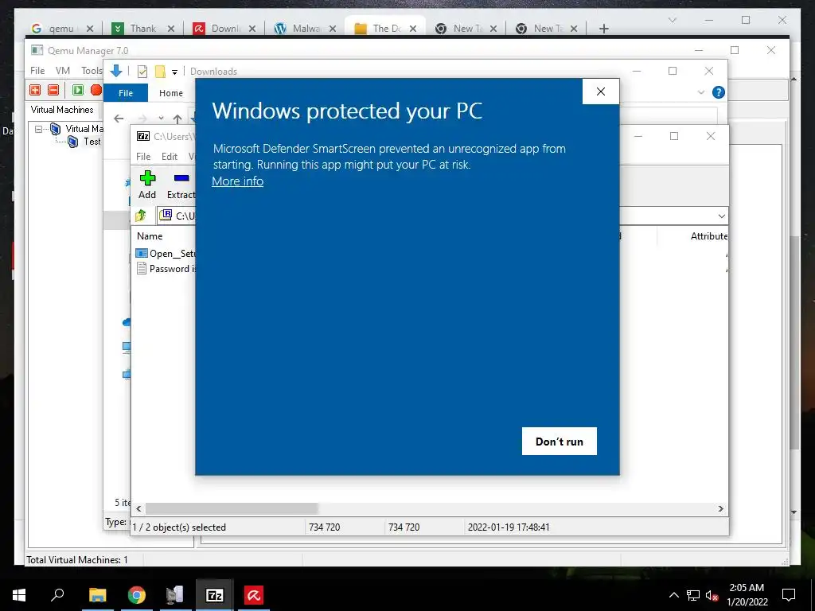Close the SmartScreen dialog with X
This screenshot has height=611, width=815.
click(x=601, y=91)
